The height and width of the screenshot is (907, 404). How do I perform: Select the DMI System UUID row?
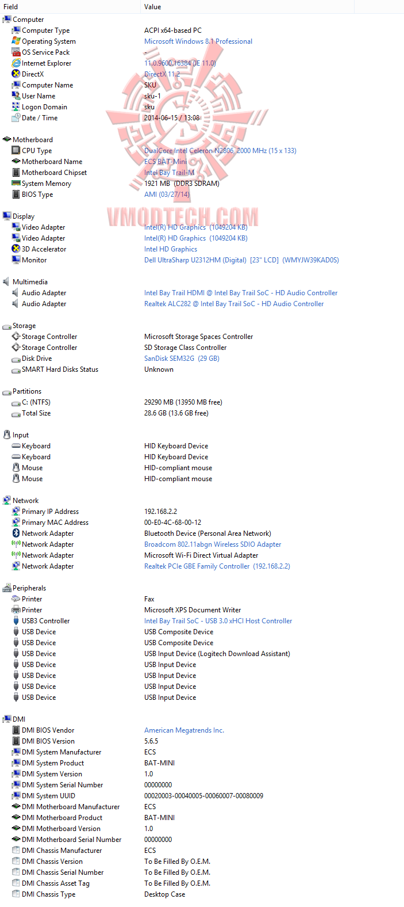pos(202,796)
